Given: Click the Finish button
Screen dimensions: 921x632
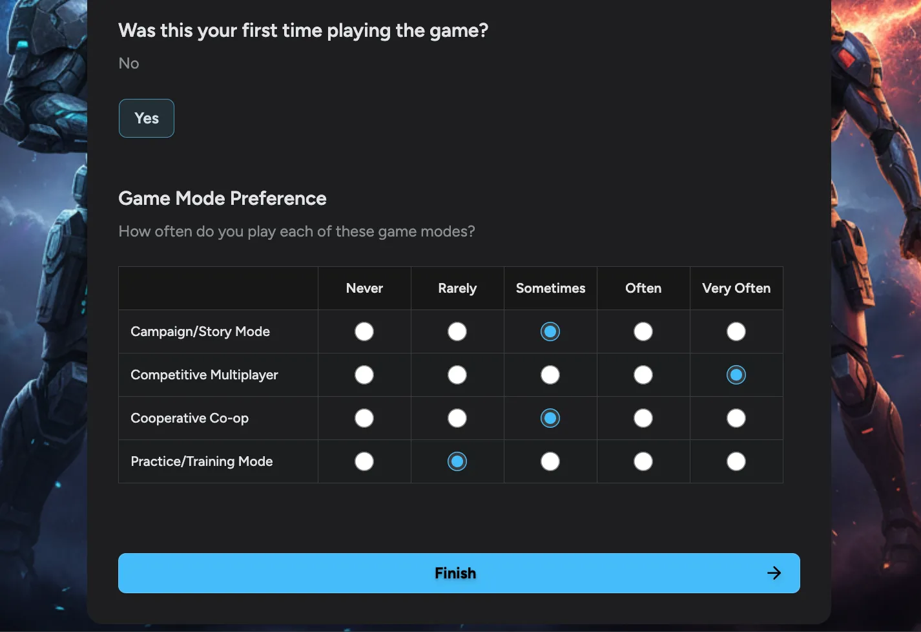Looking at the screenshot, I should [x=455, y=573].
